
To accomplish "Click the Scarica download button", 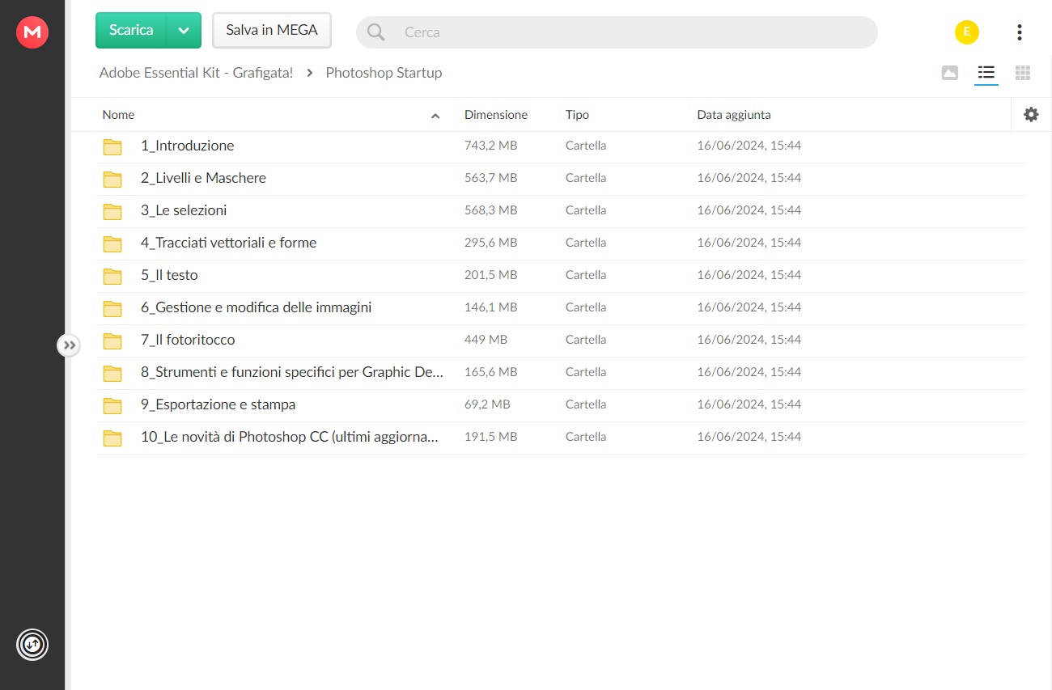I will [x=131, y=30].
